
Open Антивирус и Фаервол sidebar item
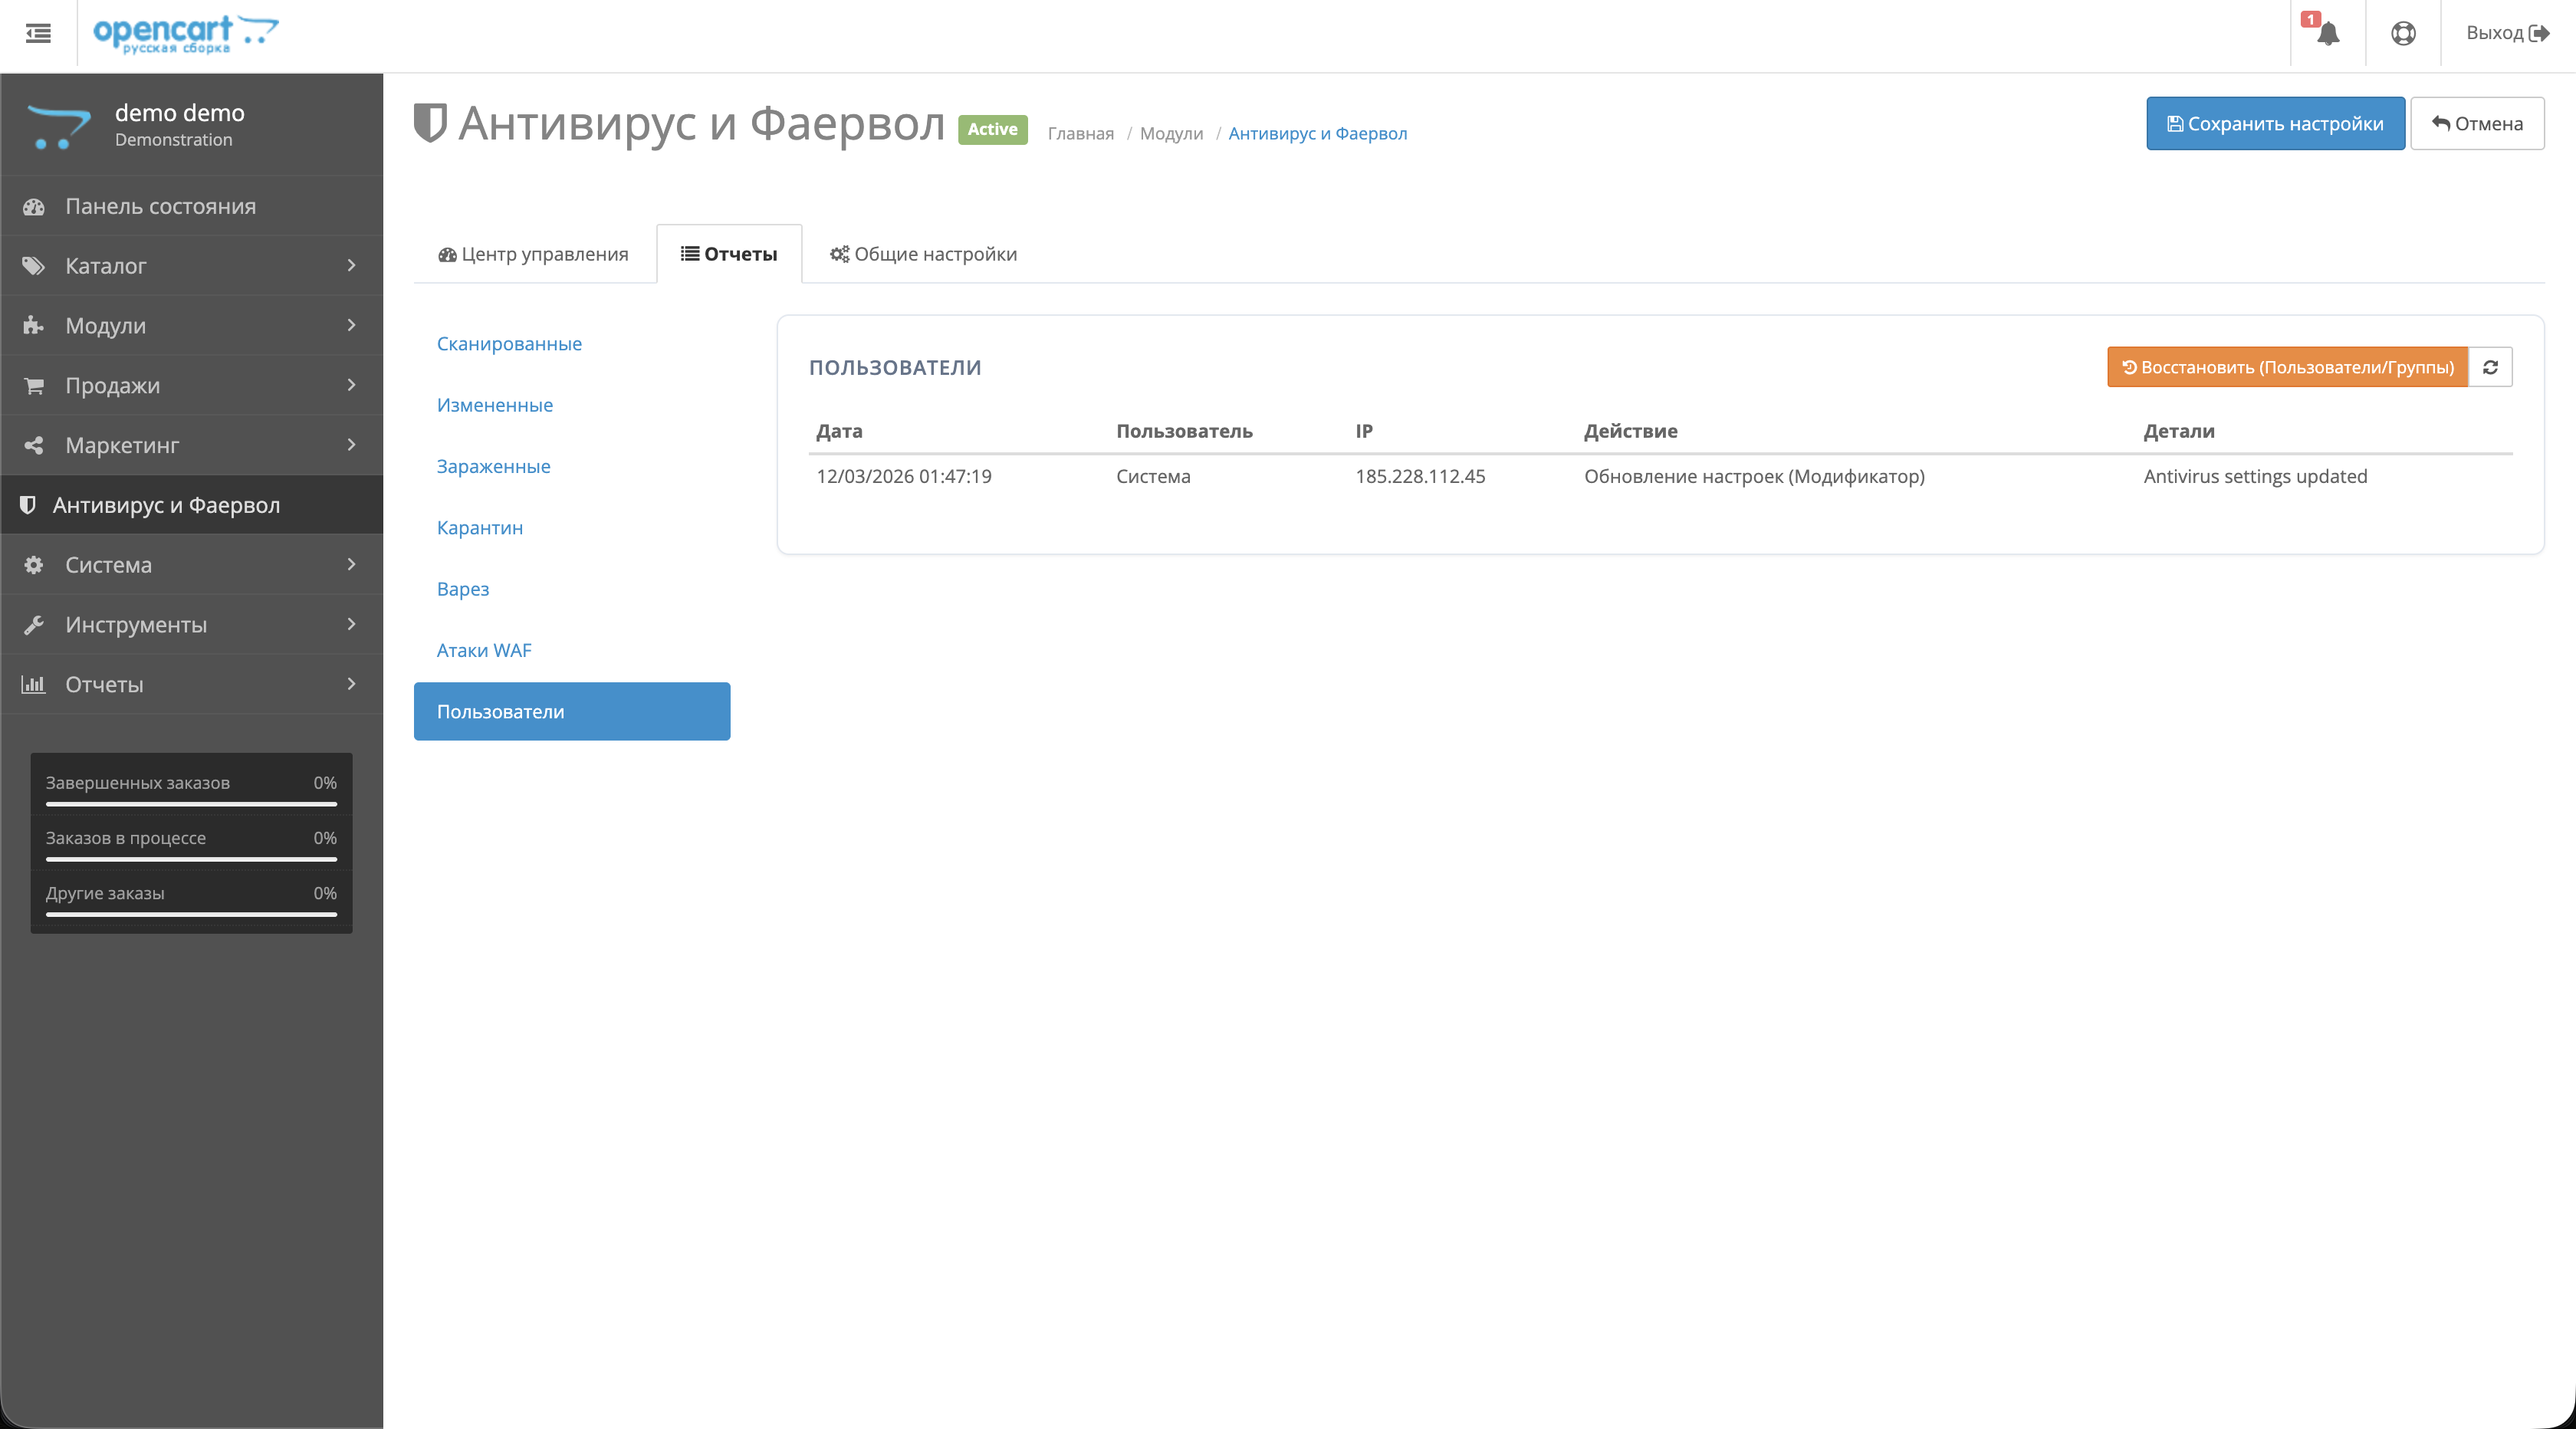pyautogui.click(x=166, y=505)
